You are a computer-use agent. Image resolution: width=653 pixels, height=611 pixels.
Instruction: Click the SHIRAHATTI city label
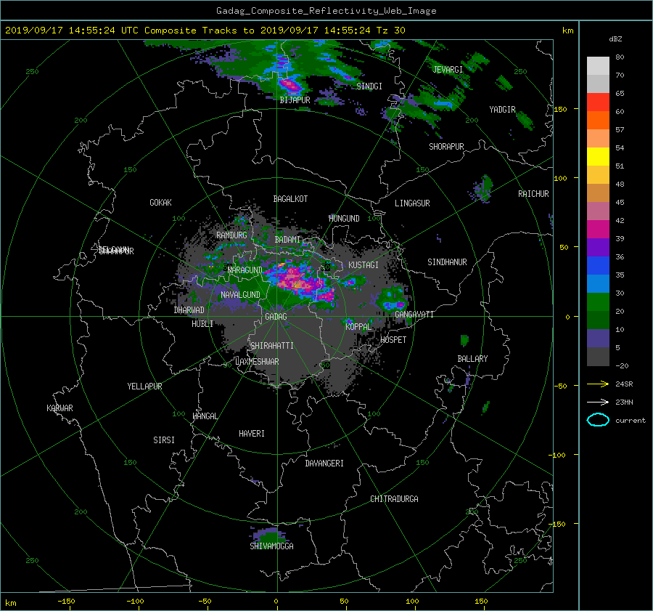coord(272,346)
